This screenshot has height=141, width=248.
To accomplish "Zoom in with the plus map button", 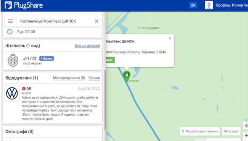I will click(246, 135).
